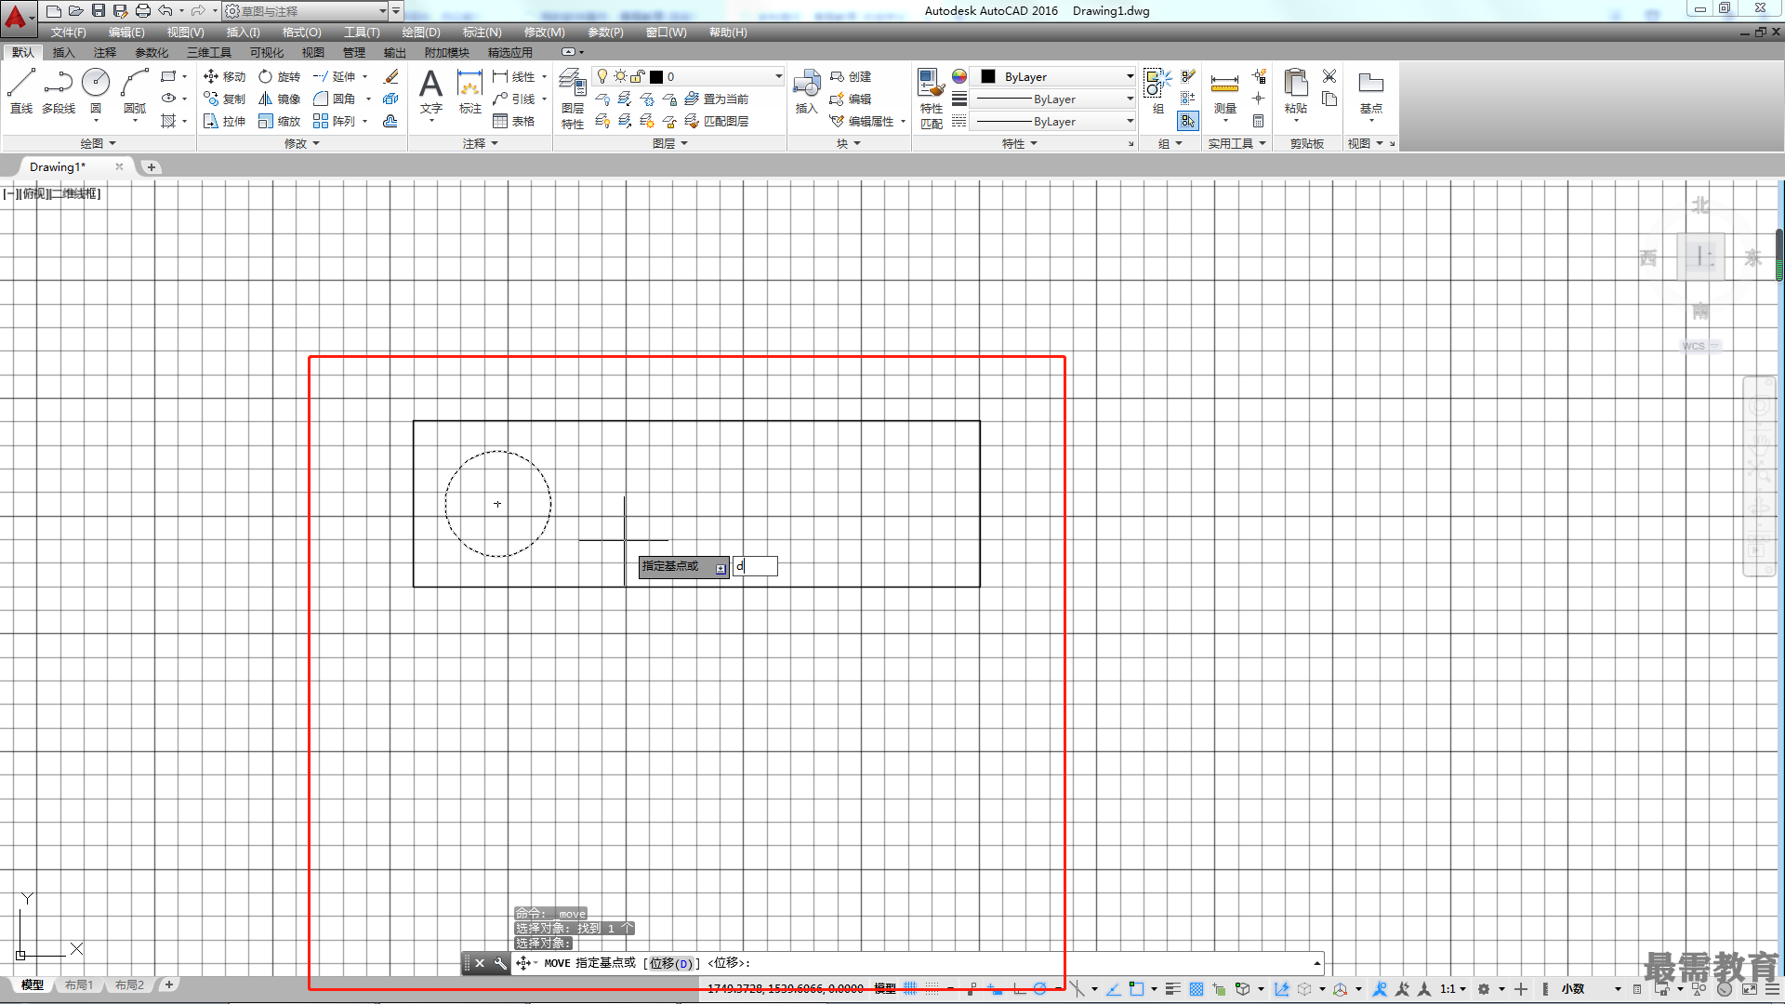
Task: Open 图层特性 (Layer Properties) manager
Action: click(x=573, y=99)
